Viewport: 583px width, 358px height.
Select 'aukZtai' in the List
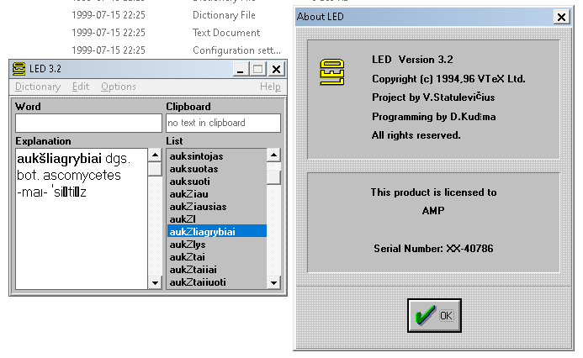click(x=217, y=257)
